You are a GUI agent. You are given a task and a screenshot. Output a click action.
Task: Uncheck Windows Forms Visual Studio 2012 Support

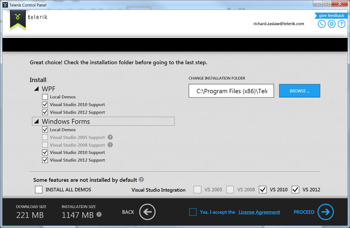45,160
